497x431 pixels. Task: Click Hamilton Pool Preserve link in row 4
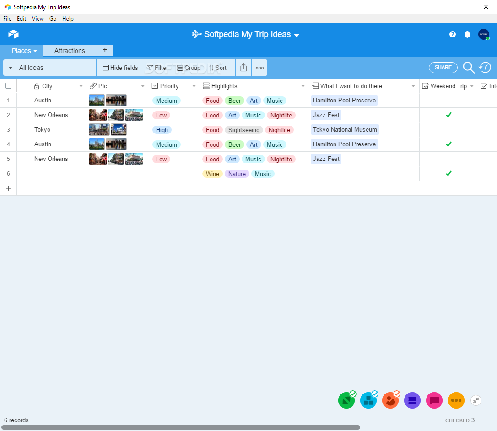point(344,144)
